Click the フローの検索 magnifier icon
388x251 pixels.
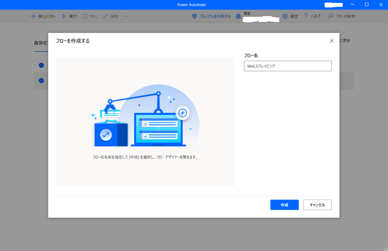[330, 16]
